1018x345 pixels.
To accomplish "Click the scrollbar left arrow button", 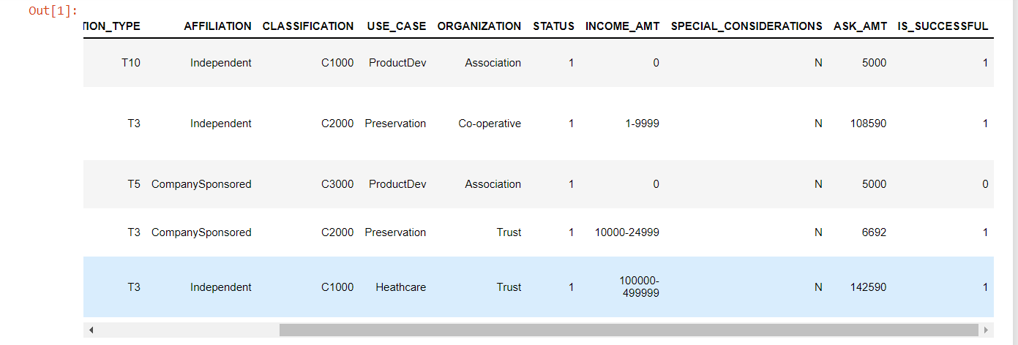I will click(91, 330).
